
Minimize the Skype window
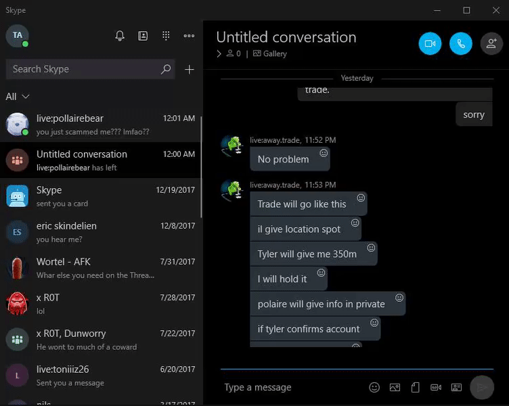[x=437, y=10]
